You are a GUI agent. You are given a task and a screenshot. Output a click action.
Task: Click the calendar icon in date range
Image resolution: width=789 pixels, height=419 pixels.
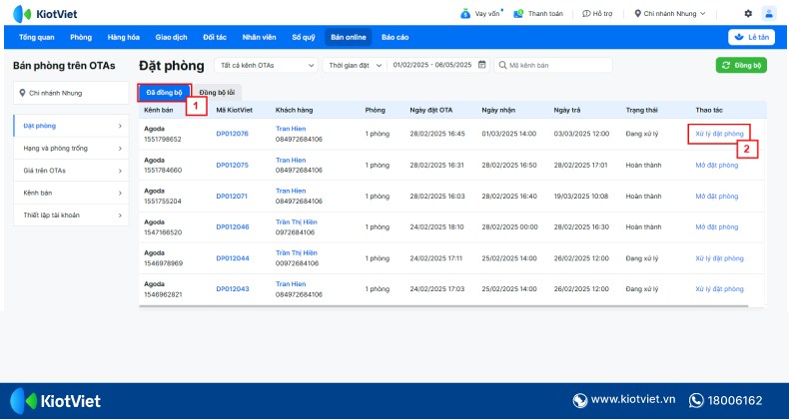(x=482, y=65)
